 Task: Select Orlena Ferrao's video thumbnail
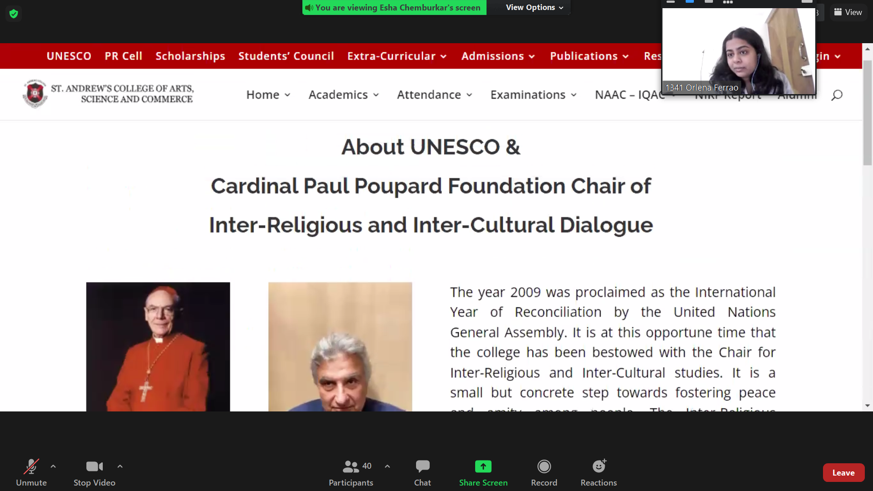point(739,51)
